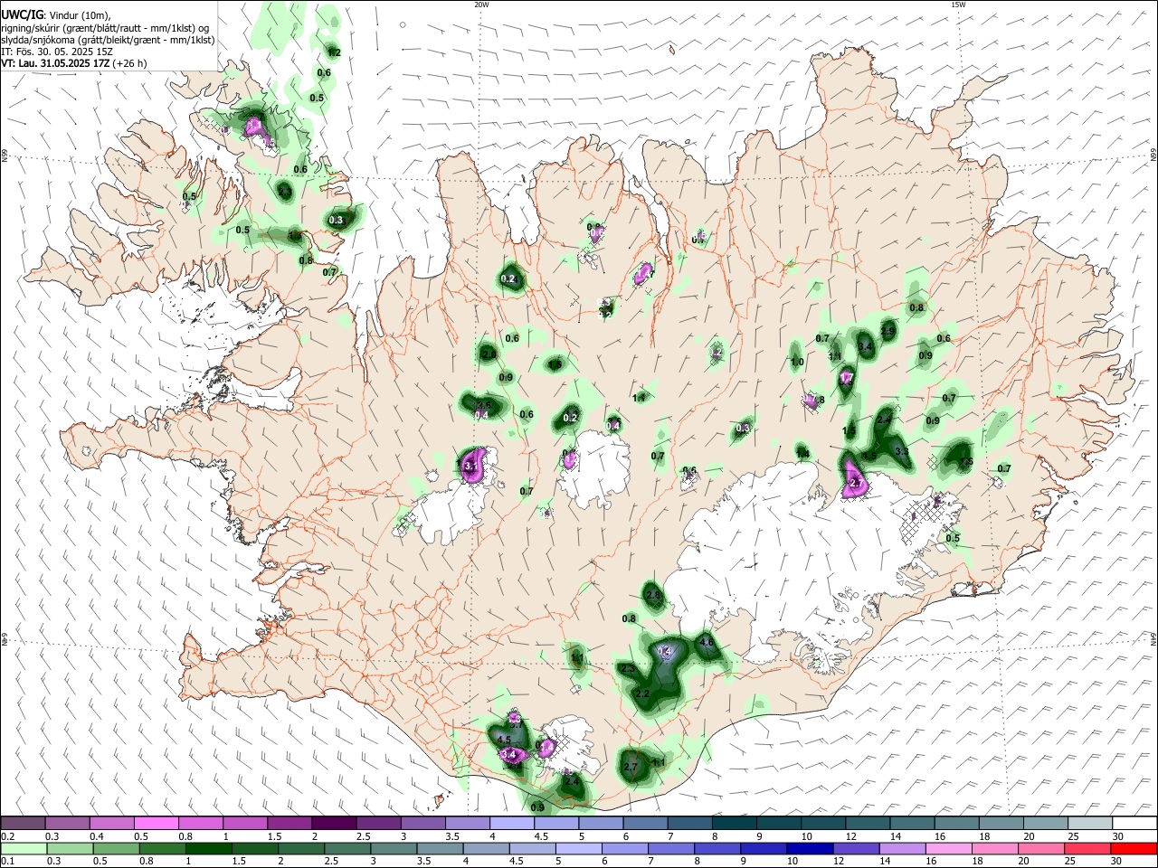The image size is (1158, 868).
Task: Click the '15W' longitude label at top
Action: (x=958, y=5)
